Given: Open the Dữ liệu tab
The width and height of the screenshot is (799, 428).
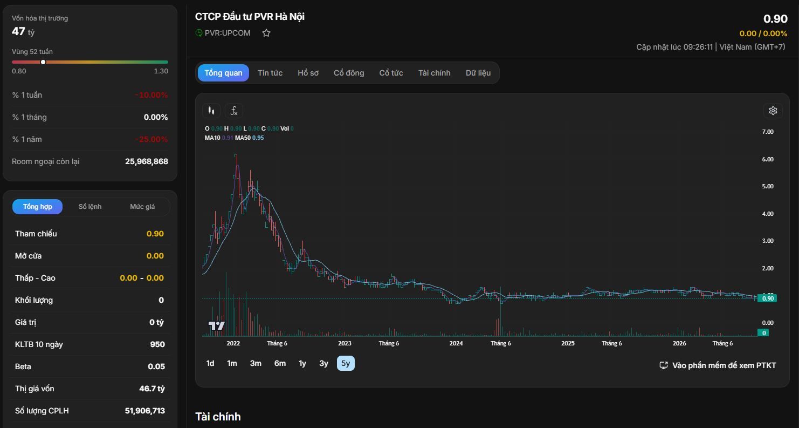Looking at the screenshot, I should pos(478,73).
